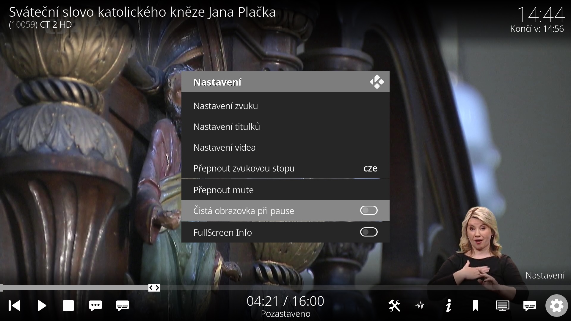The width and height of the screenshot is (571, 321).
Task: Open Nastavení titulků subtitle settings
Action: click(285, 127)
